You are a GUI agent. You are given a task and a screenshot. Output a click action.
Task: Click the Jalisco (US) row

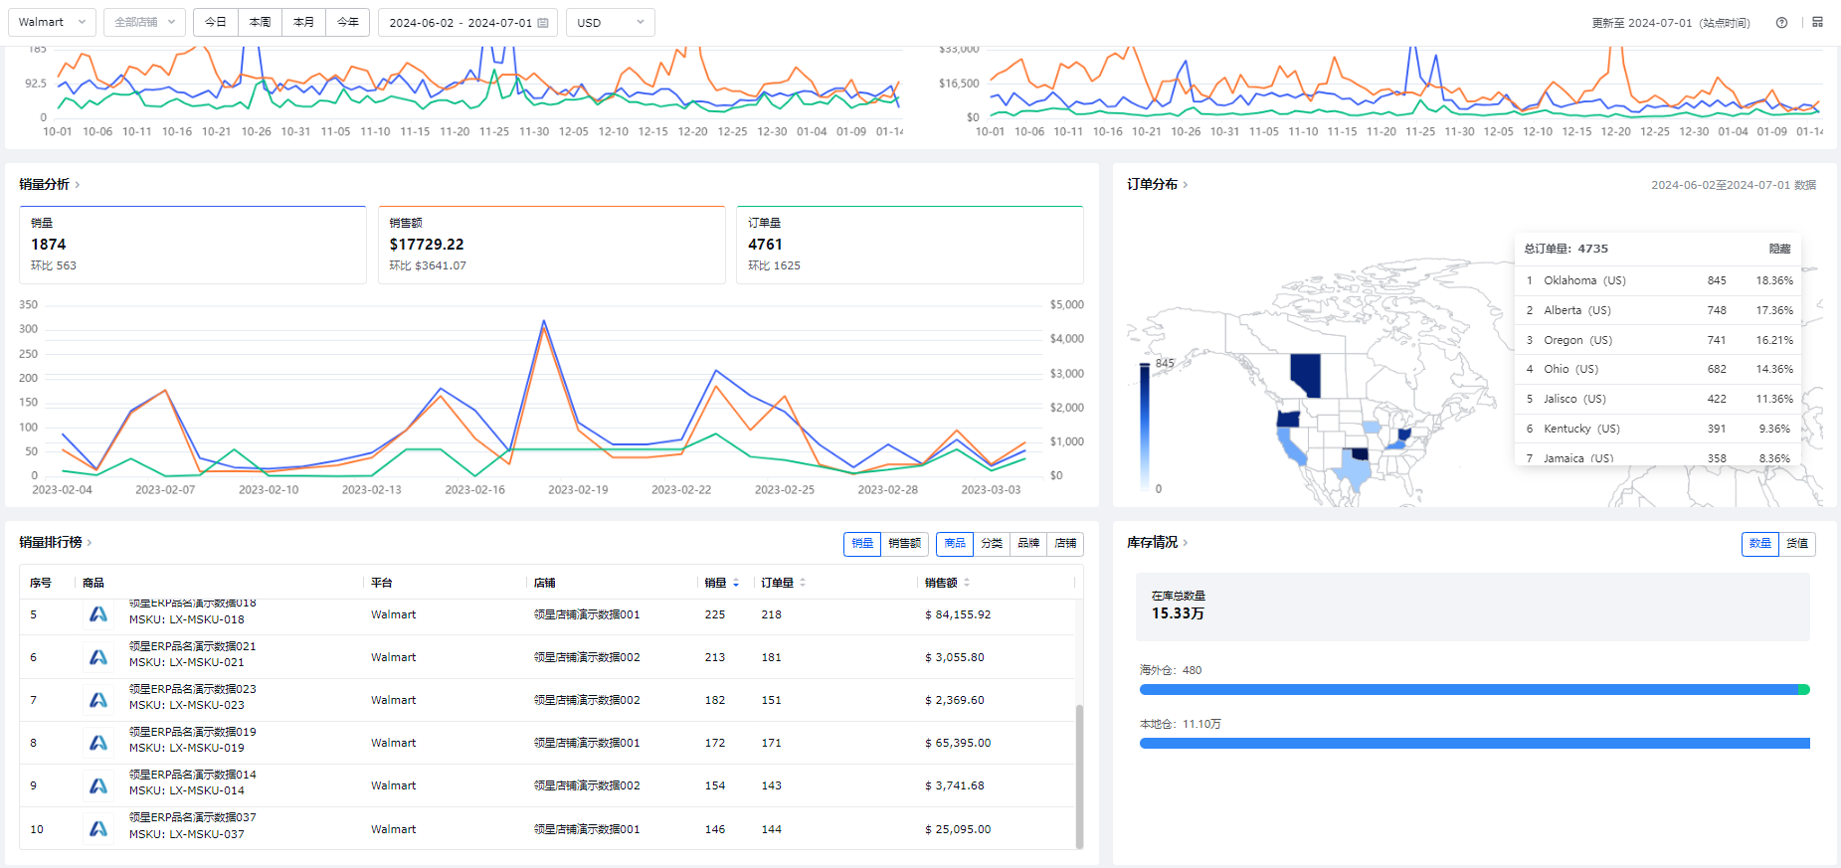coord(1659,399)
